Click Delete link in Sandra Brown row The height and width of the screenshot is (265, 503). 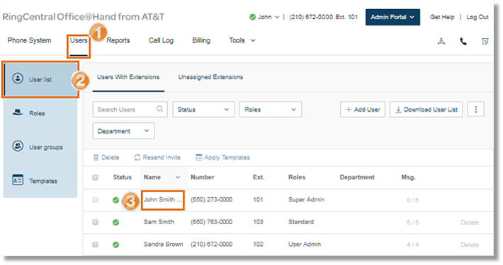[x=470, y=245]
